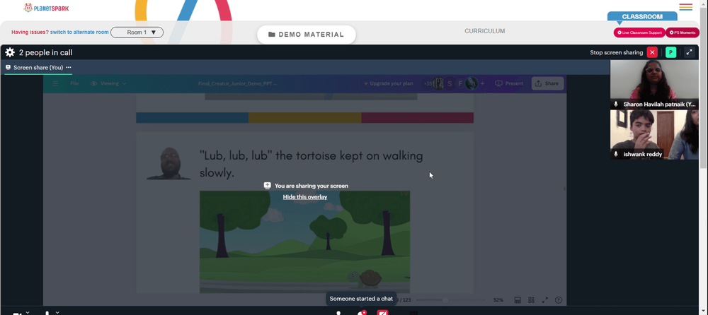Screen dimensions: 708x315
Task: Expand the call to fullscreen view
Action: coord(689,52)
